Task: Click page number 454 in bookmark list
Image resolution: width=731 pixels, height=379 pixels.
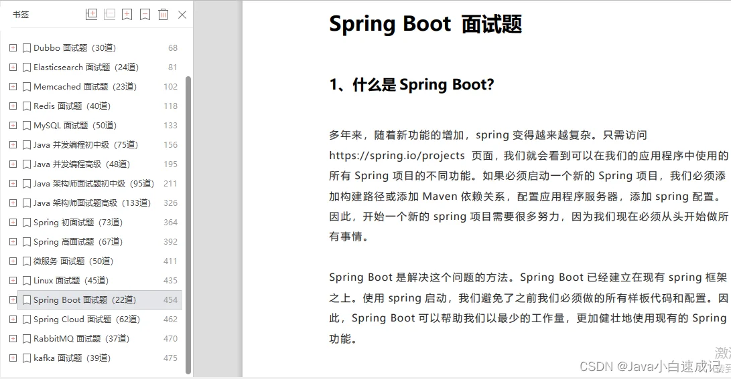Action: coord(170,300)
